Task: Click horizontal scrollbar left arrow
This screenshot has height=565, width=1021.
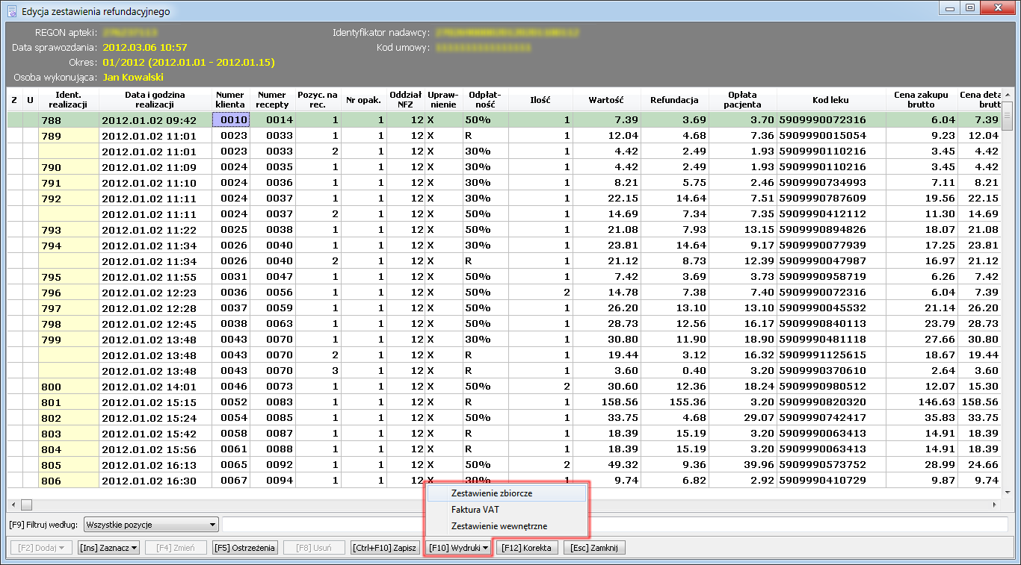Action: point(13,505)
